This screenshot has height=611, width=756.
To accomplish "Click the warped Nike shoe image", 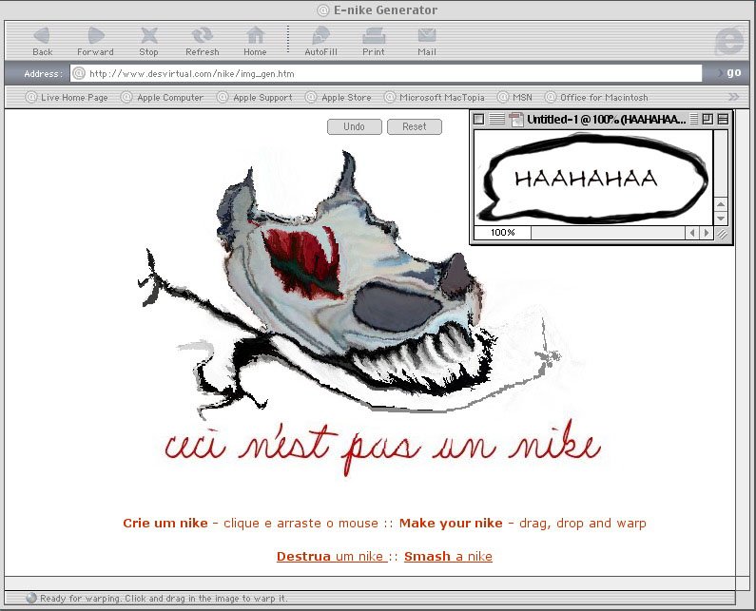I will click(350, 284).
